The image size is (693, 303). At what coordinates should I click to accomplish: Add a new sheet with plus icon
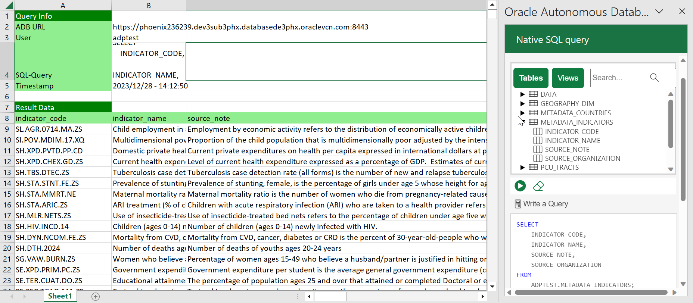click(96, 297)
